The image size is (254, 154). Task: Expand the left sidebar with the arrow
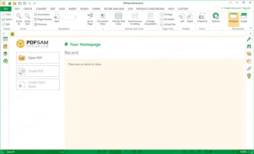point(3,33)
